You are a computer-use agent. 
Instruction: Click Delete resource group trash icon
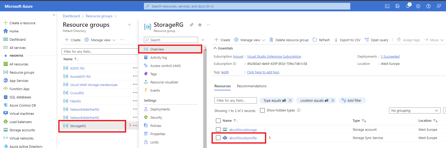pos(271,40)
